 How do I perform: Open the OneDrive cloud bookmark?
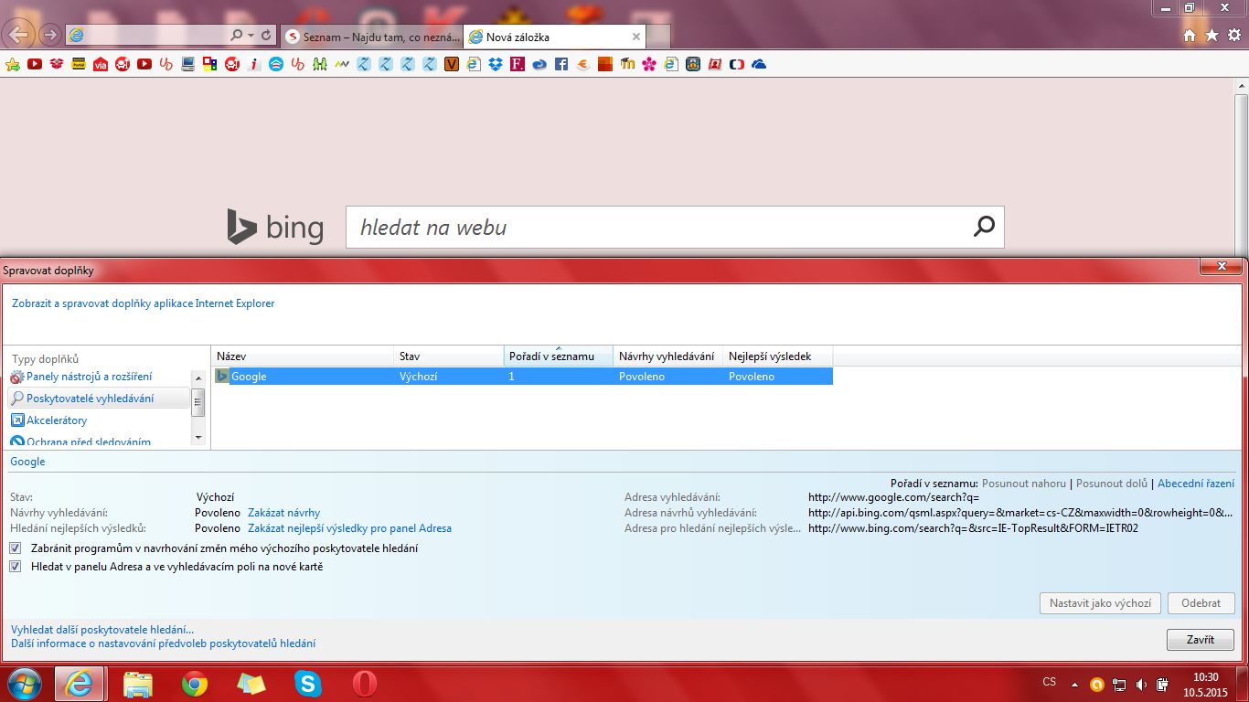tap(759, 65)
